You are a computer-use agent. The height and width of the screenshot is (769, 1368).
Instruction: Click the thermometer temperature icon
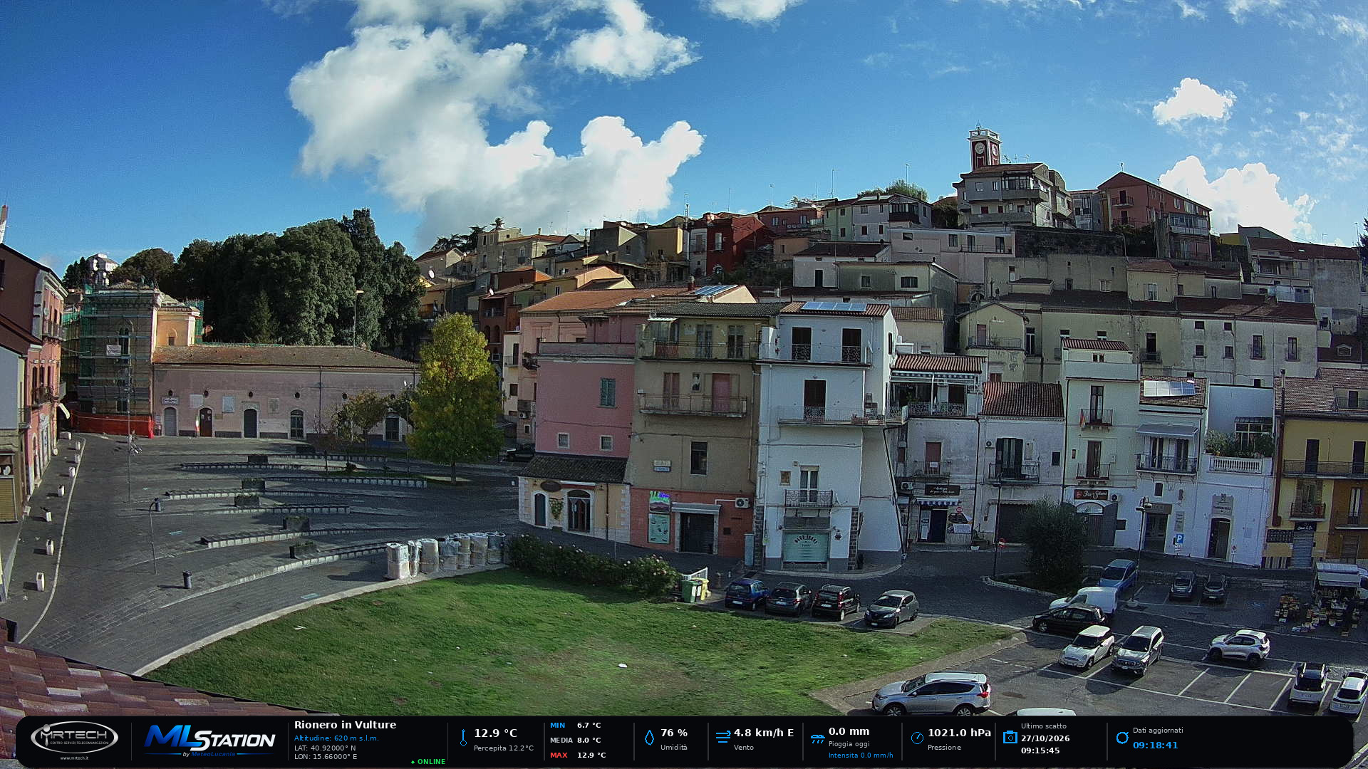(463, 738)
